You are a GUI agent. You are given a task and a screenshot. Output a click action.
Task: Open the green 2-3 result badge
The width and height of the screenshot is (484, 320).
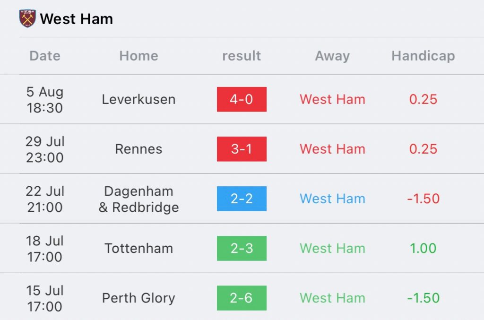tap(242, 249)
